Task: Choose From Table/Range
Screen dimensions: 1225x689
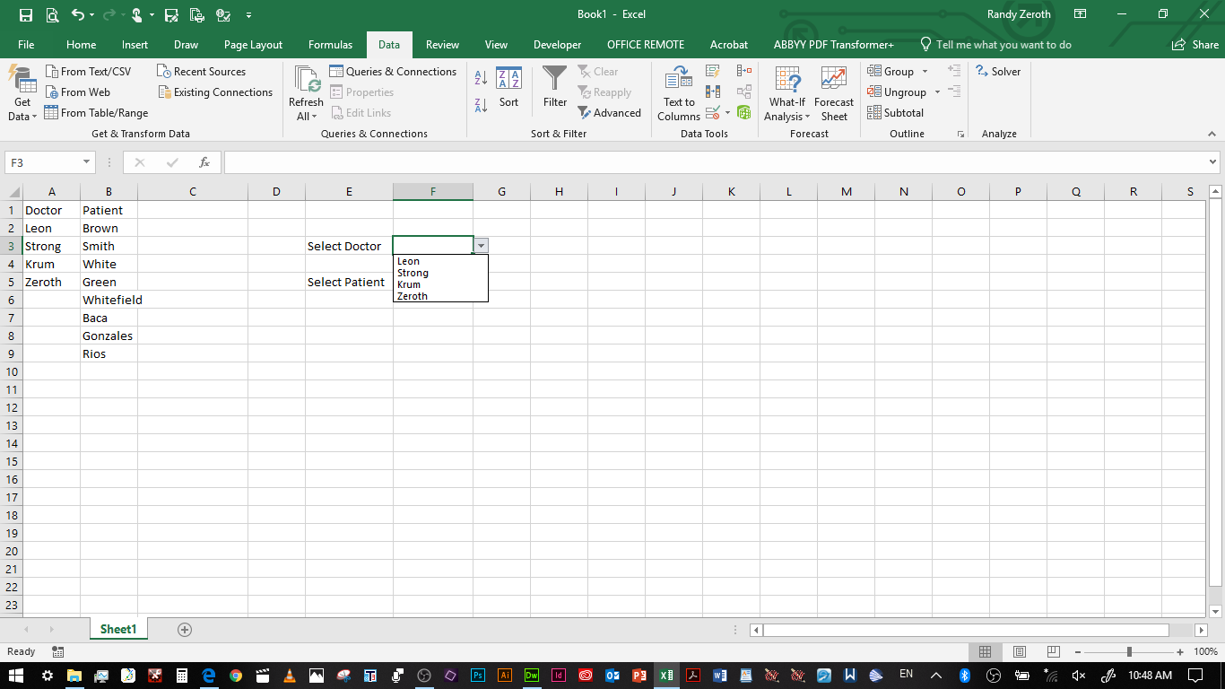Action: pyautogui.click(x=96, y=113)
